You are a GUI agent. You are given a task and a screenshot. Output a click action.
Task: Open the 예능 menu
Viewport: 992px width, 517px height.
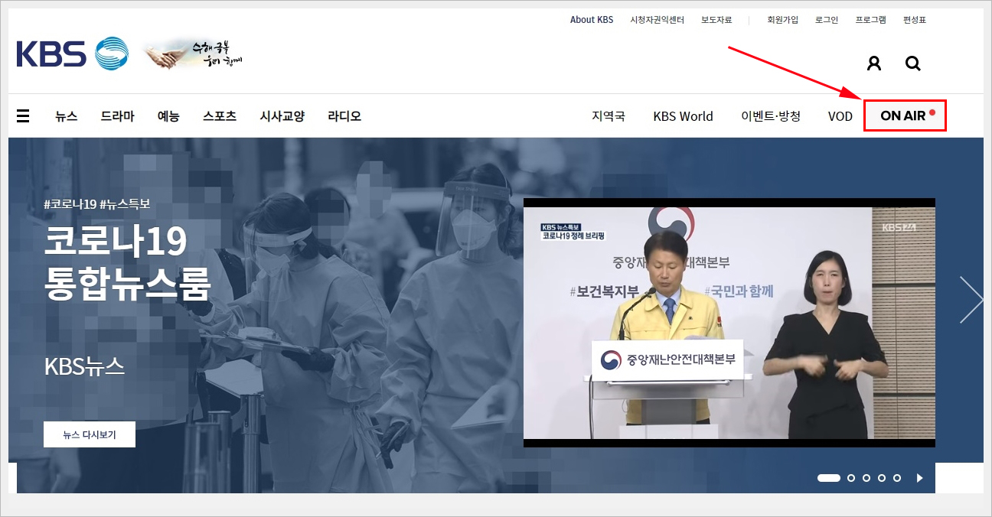click(168, 116)
